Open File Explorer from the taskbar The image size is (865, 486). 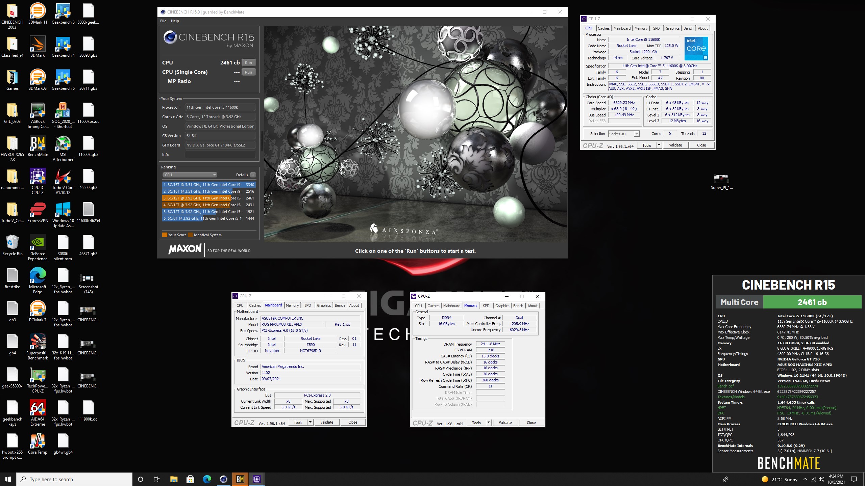tap(174, 479)
